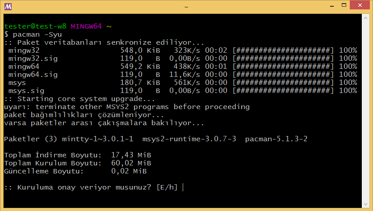373x211 pixels.
Task: Maximize the terminal window
Action: (x=344, y=5)
